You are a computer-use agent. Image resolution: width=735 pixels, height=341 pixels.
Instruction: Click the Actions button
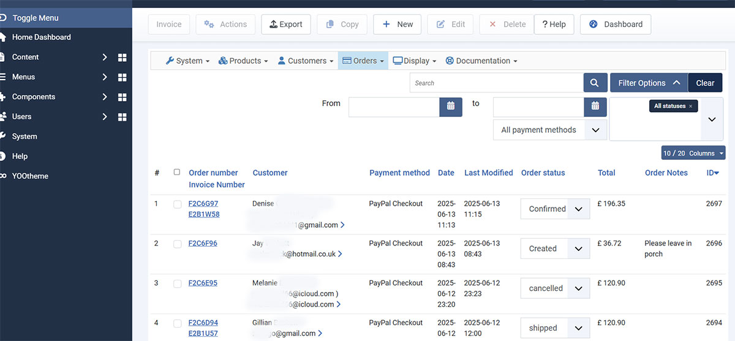[225, 24]
